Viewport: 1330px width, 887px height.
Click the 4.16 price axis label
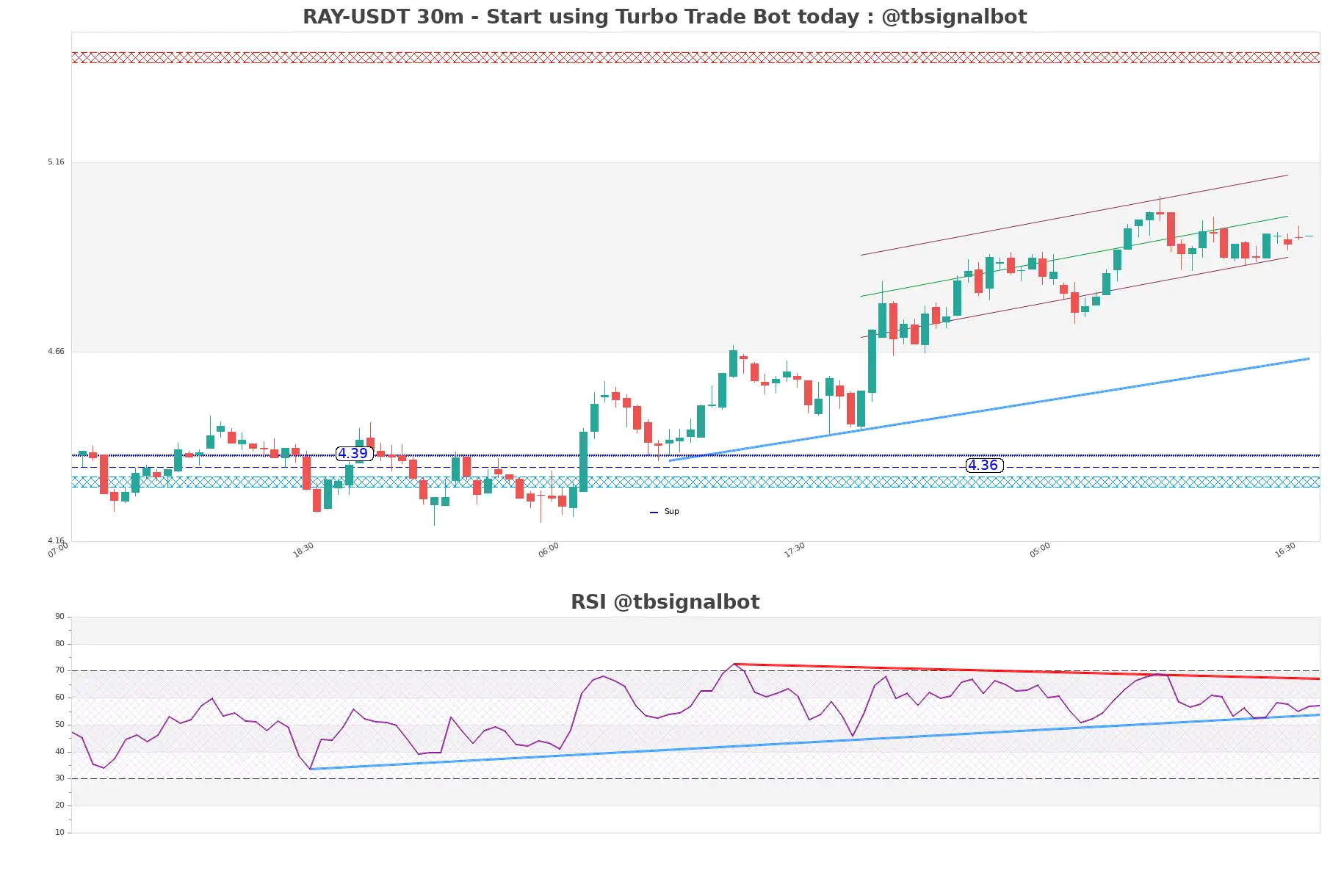pyautogui.click(x=56, y=540)
